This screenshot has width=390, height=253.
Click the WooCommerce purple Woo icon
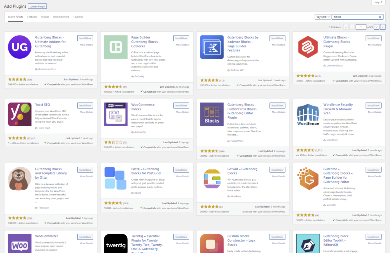(20, 243)
